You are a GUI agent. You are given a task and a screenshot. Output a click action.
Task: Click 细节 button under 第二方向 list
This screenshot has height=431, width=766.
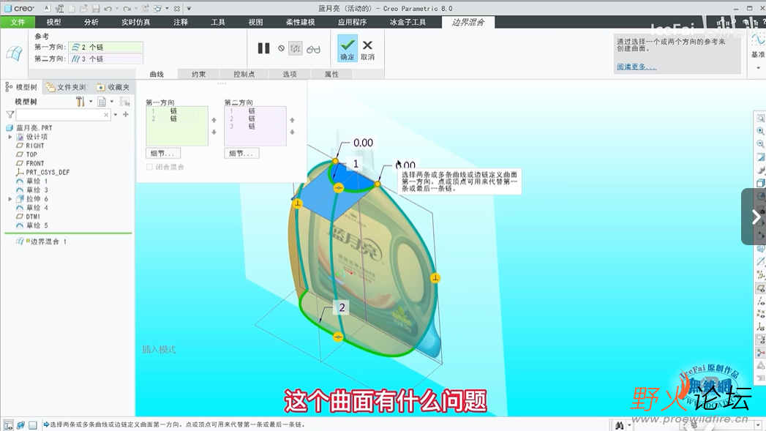pyautogui.click(x=242, y=154)
